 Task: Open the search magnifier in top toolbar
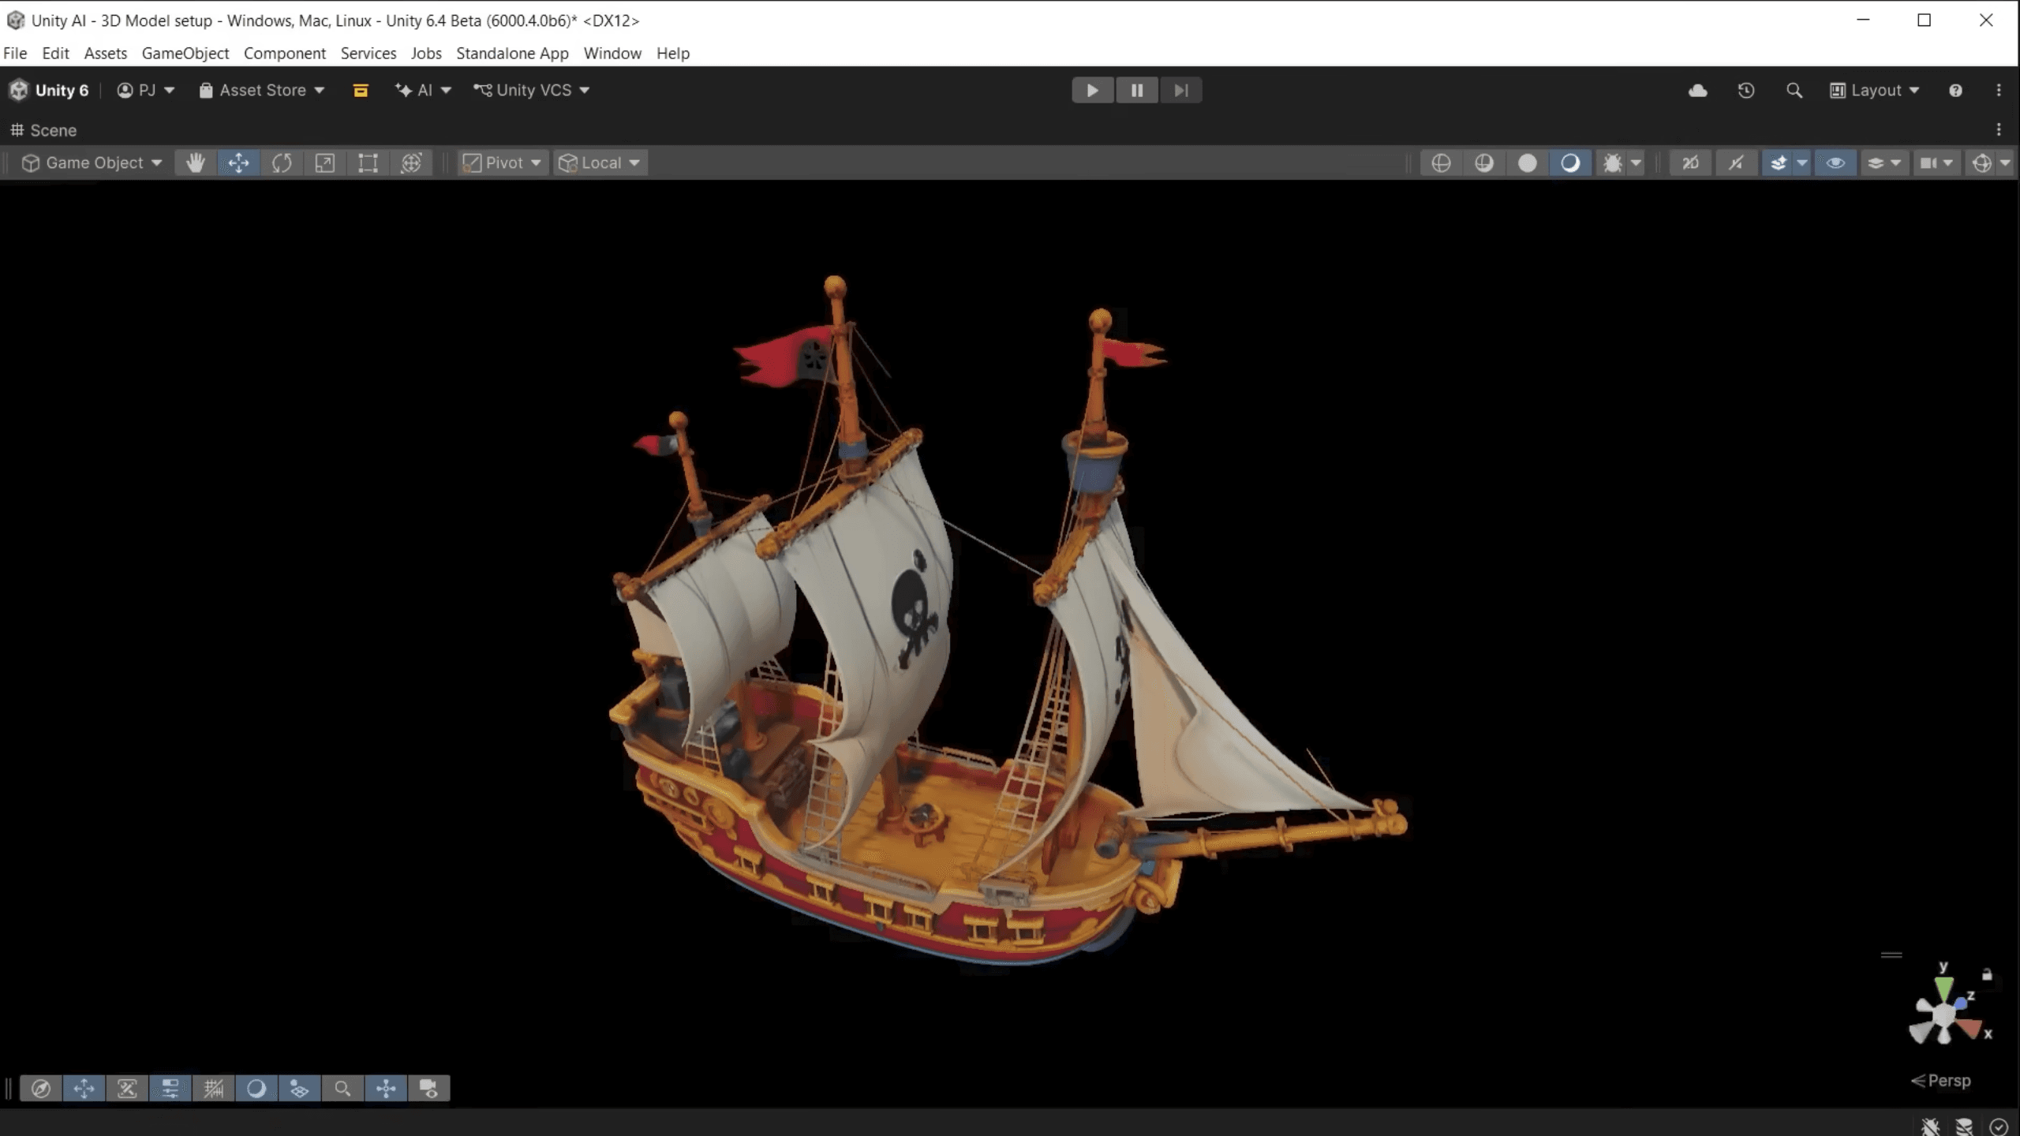point(1794,91)
